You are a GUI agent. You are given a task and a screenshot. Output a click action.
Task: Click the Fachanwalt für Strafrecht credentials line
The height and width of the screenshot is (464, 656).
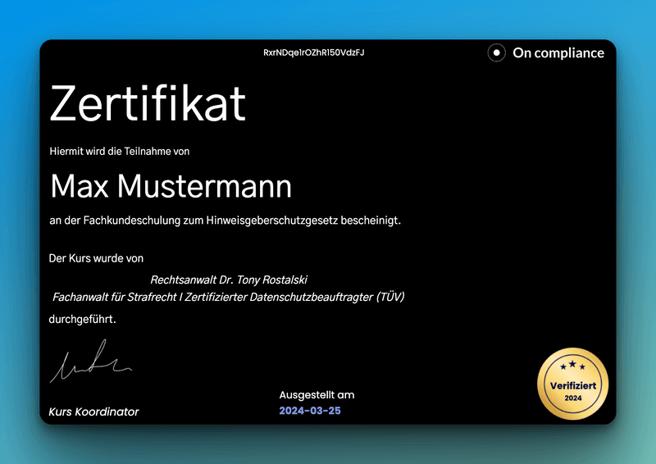(228, 297)
